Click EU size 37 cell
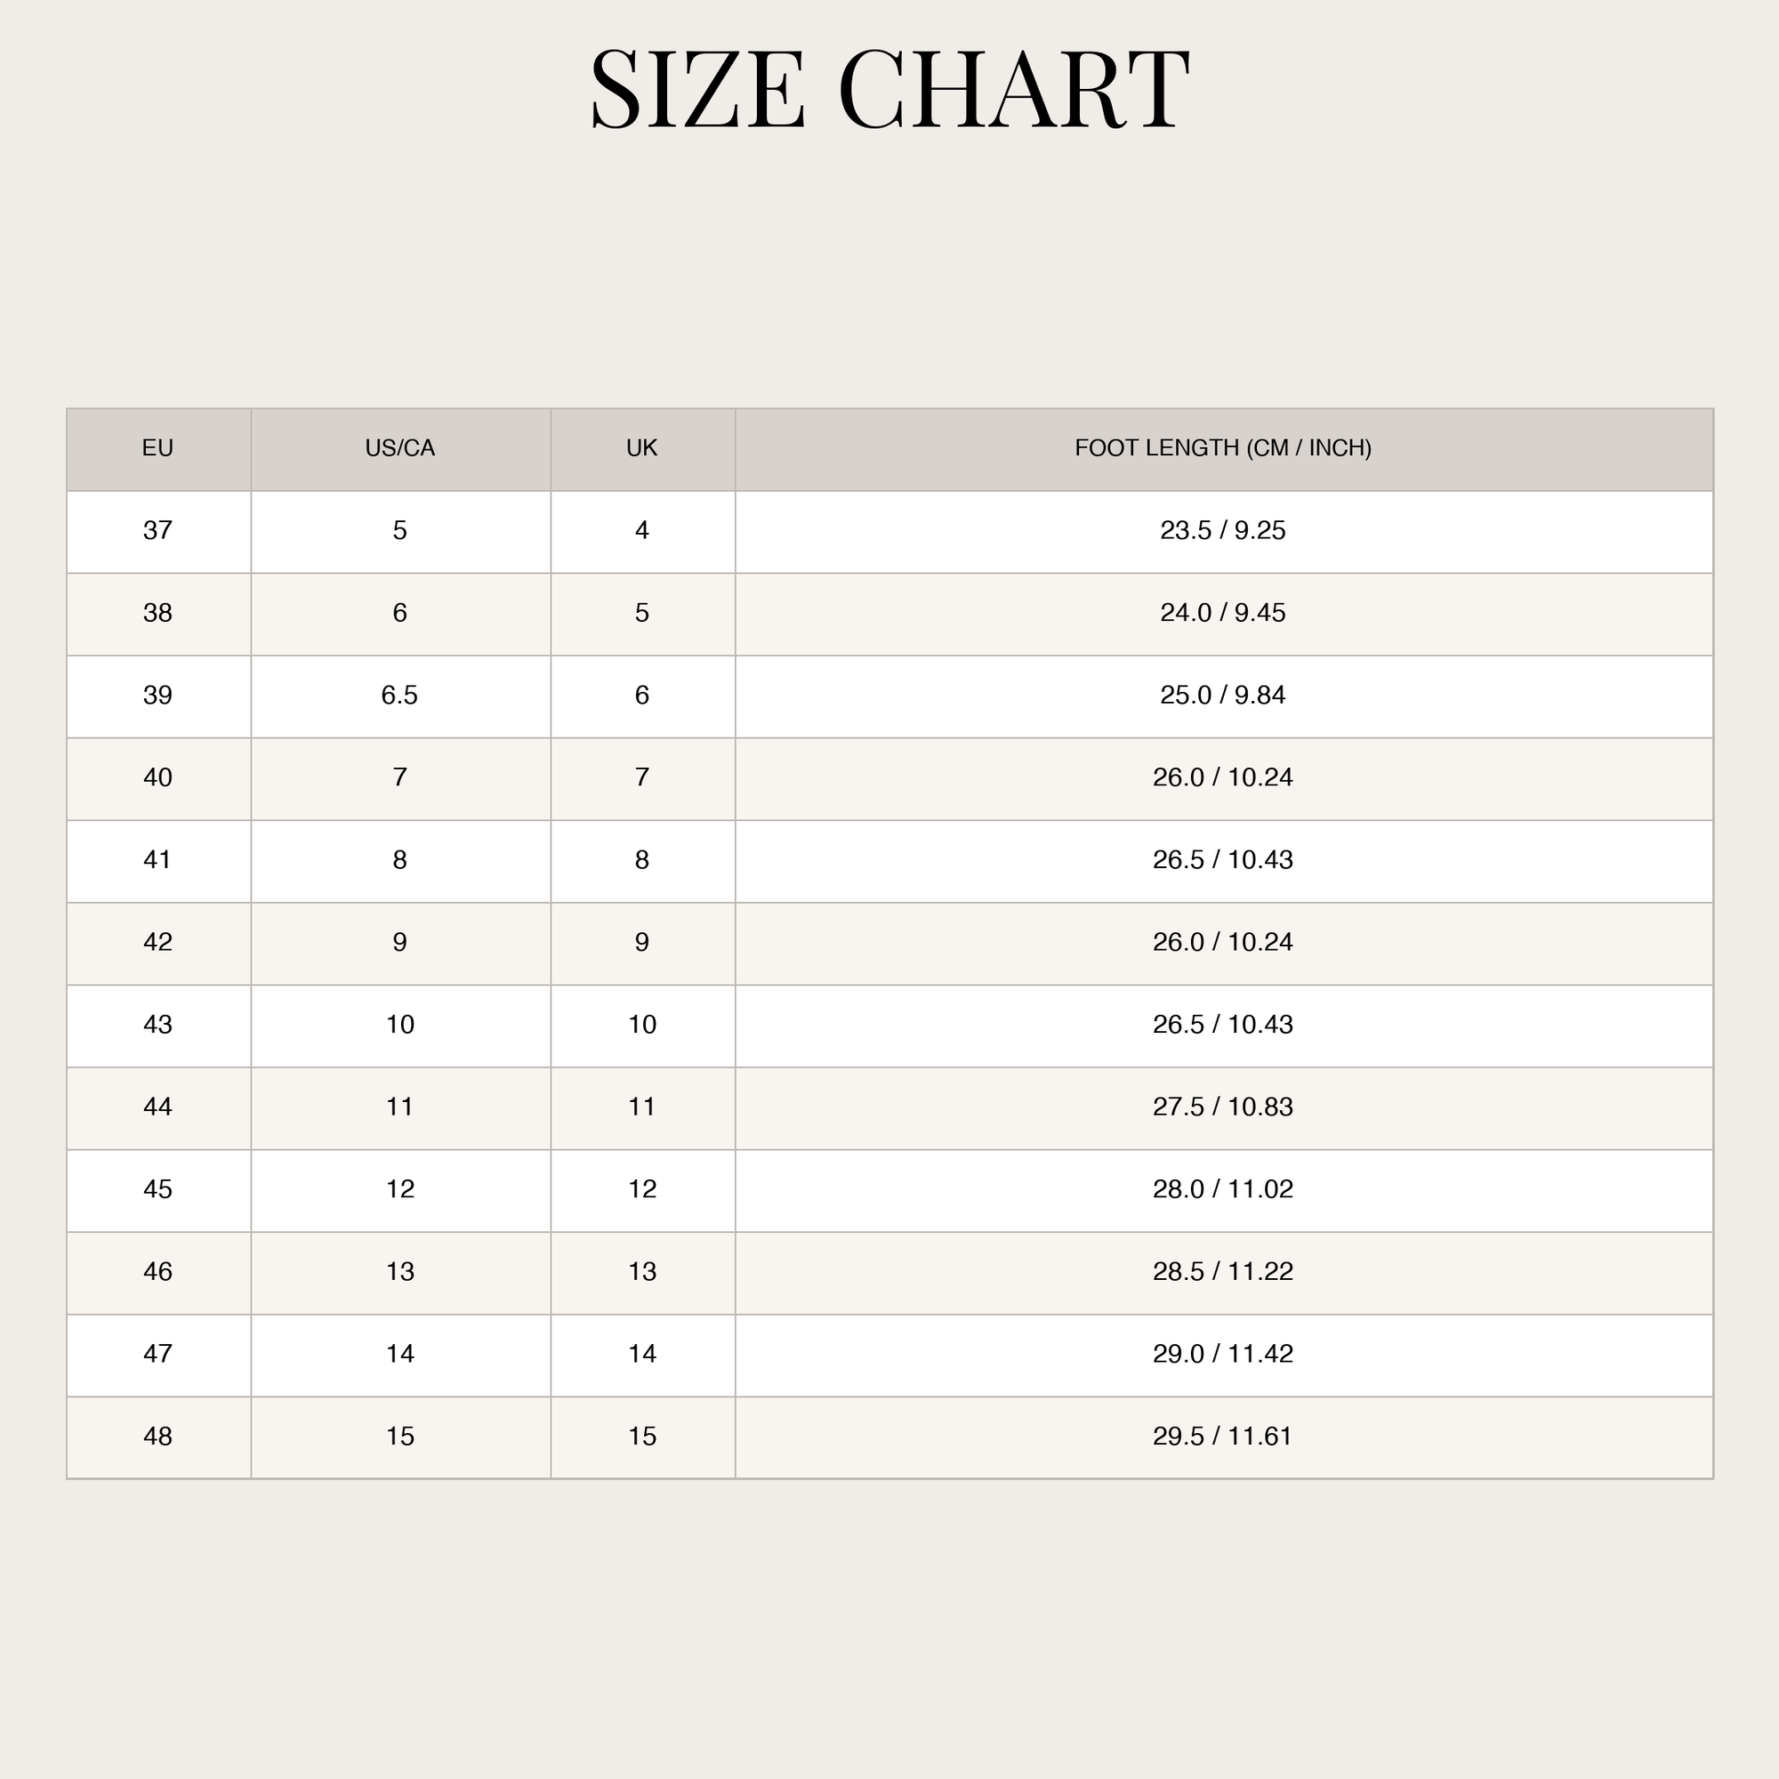This screenshot has width=1779, height=1779. (x=158, y=531)
